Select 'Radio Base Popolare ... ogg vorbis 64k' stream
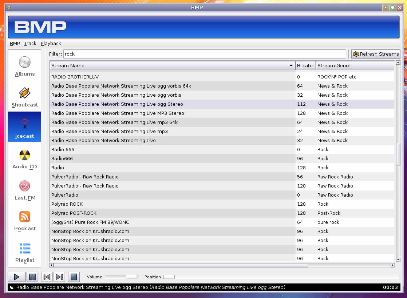The image size is (407, 298). pos(222,86)
